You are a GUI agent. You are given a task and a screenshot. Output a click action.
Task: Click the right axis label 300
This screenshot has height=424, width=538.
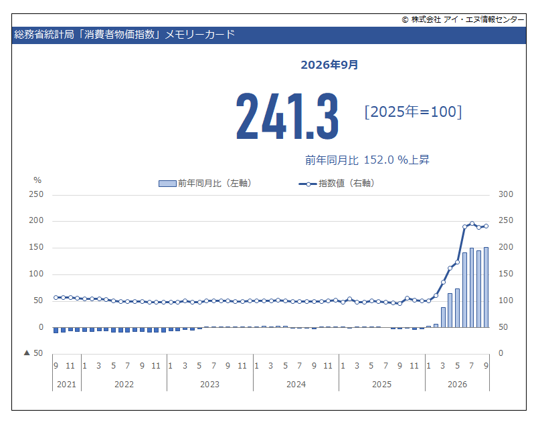[x=506, y=194]
